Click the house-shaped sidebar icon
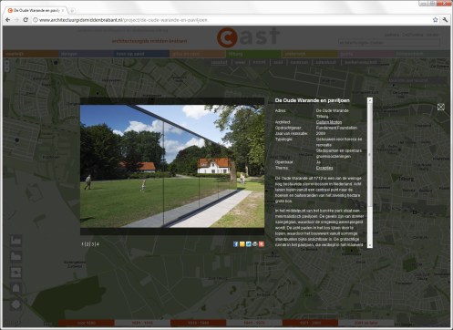The width and height of the screenshot is (453, 330). [x=16, y=287]
